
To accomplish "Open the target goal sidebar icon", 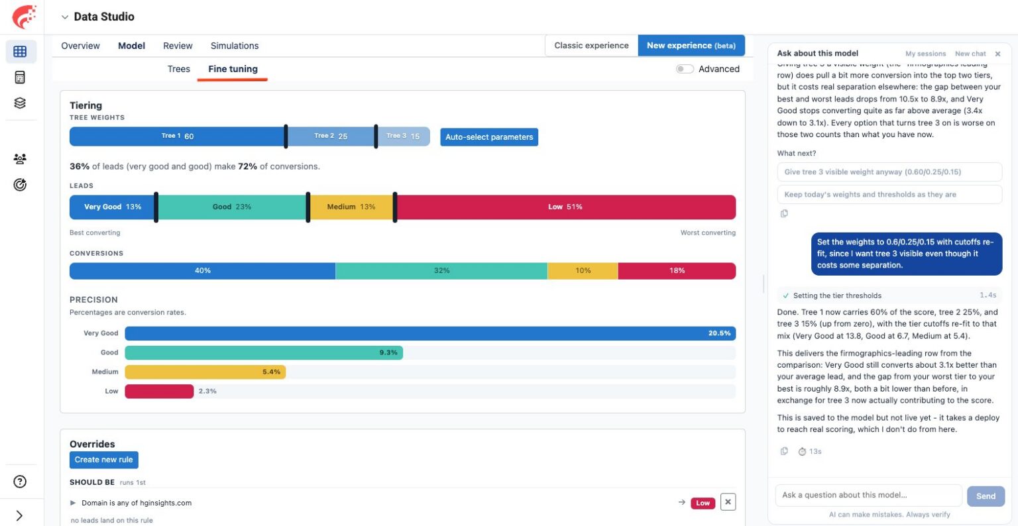I will point(20,185).
